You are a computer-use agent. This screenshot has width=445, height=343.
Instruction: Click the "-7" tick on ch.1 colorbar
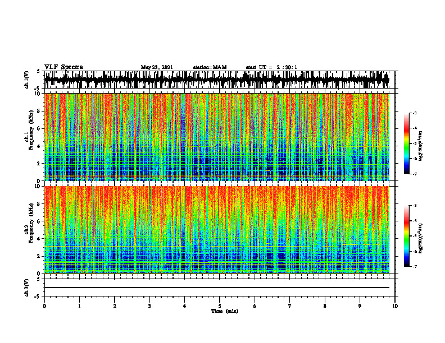point(415,174)
